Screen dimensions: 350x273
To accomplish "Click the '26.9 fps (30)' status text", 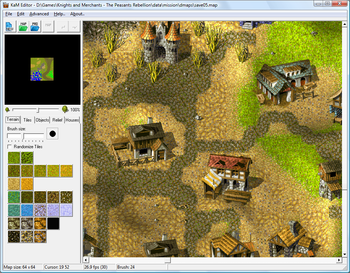I will pos(96,267).
